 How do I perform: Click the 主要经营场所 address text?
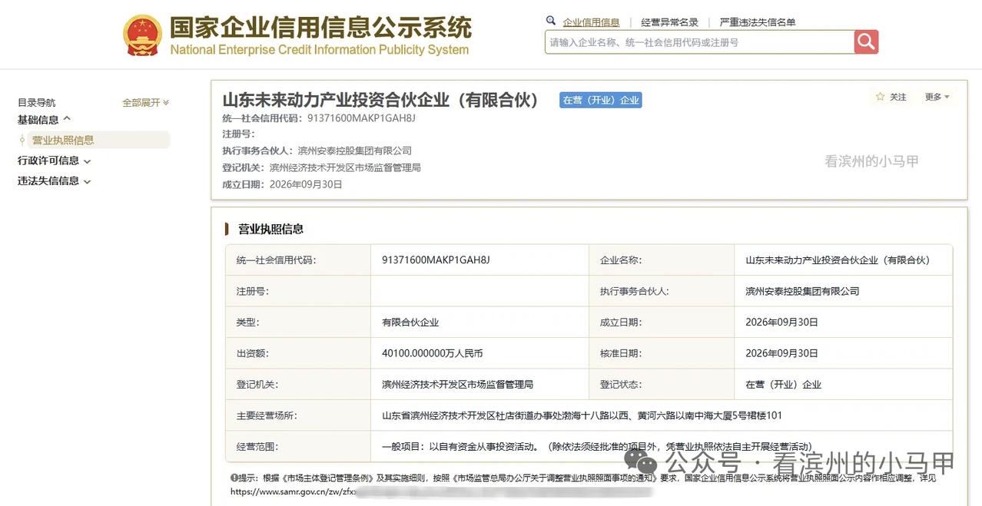582,415
